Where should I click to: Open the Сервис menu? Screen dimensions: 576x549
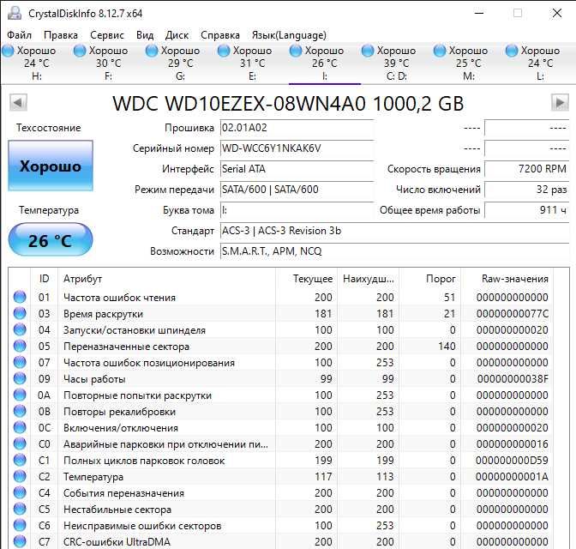(x=107, y=35)
